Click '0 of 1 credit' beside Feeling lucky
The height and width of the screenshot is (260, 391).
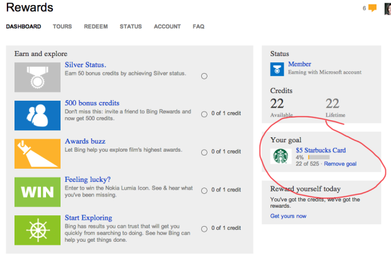226,189
